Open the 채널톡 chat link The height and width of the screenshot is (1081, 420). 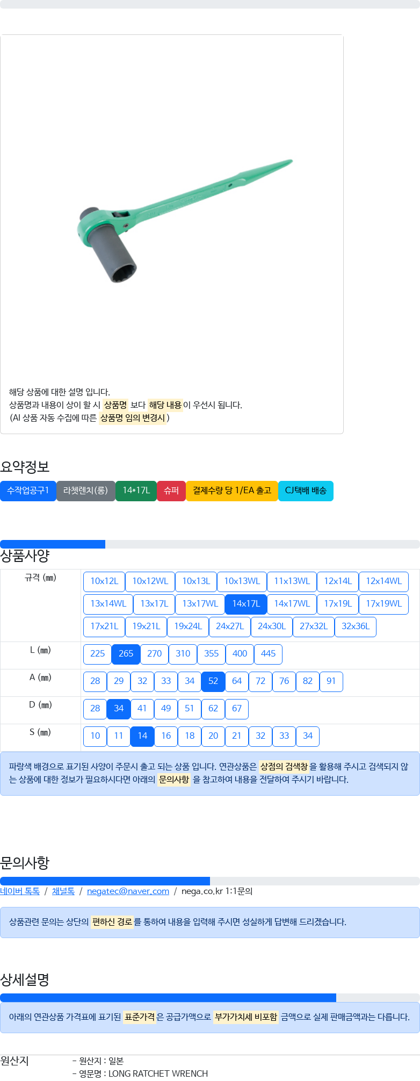click(x=63, y=891)
